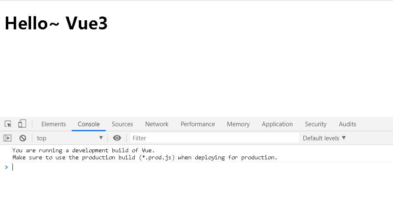393x202 pixels.
Task: Expand the Default levels dropdown
Action: (x=324, y=138)
